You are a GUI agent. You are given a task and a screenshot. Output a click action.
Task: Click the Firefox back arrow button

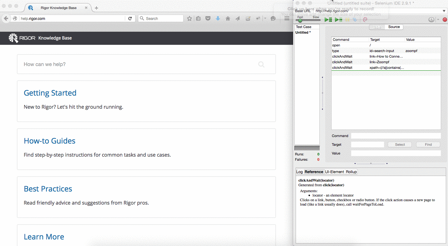click(6, 18)
